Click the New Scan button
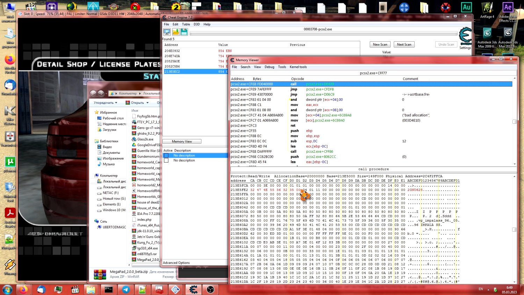This screenshot has width=524, height=295. (380, 44)
